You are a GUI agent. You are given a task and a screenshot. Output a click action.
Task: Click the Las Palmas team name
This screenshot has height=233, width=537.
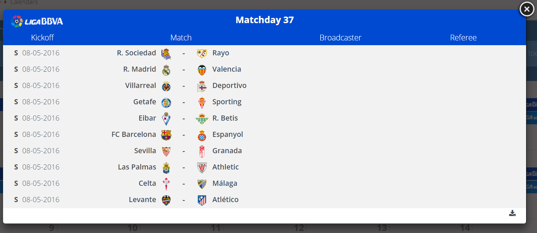(x=137, y=167)
